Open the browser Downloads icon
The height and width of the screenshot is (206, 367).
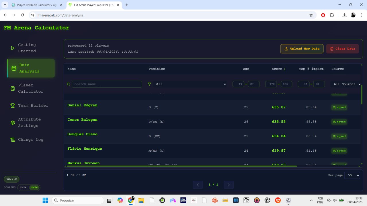click(x=345, y=15)
